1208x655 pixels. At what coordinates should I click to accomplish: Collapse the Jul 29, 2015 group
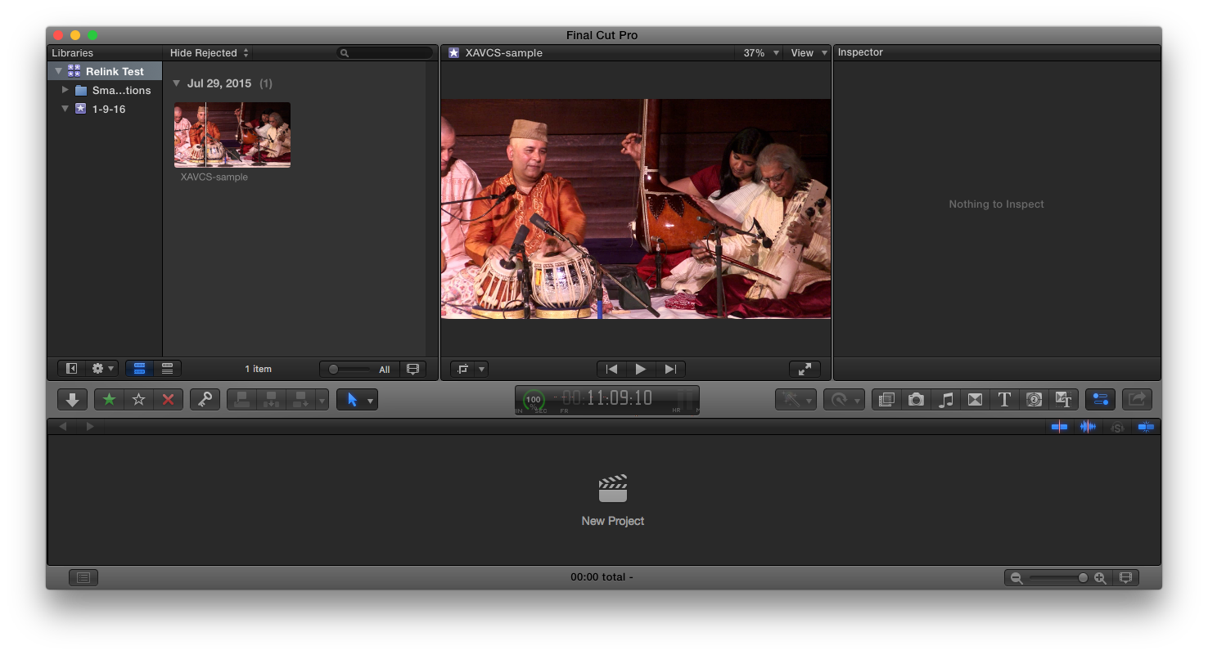[177, 83]
